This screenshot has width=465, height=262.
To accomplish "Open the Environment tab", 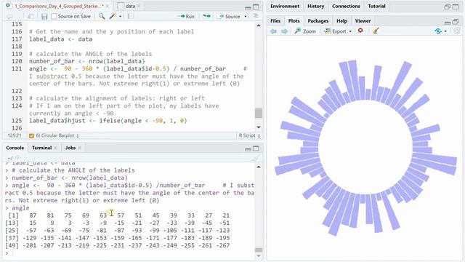I will 285,6.
